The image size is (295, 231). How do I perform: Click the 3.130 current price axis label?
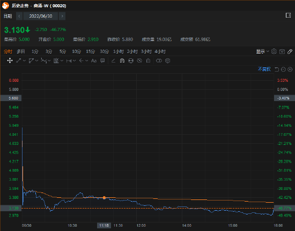click(x=11, y=208)
